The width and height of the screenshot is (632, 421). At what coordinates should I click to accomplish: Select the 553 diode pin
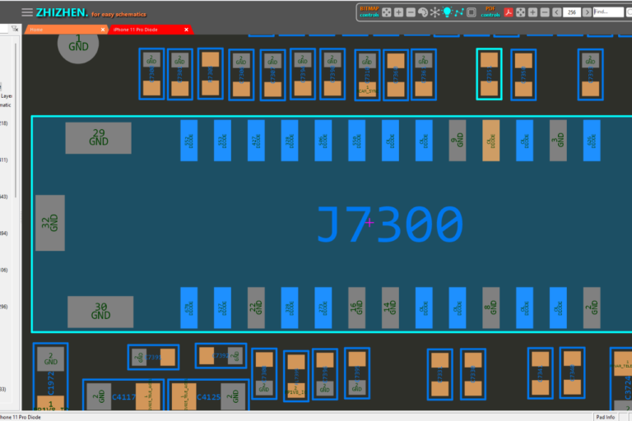click(x=222, y=141)
